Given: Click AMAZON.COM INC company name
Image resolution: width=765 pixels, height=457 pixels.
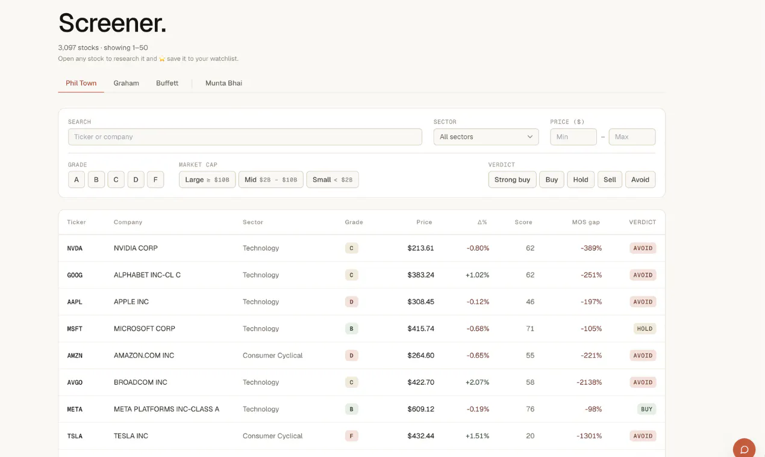Looking at the screenshot, I should (x=144, y=355).
